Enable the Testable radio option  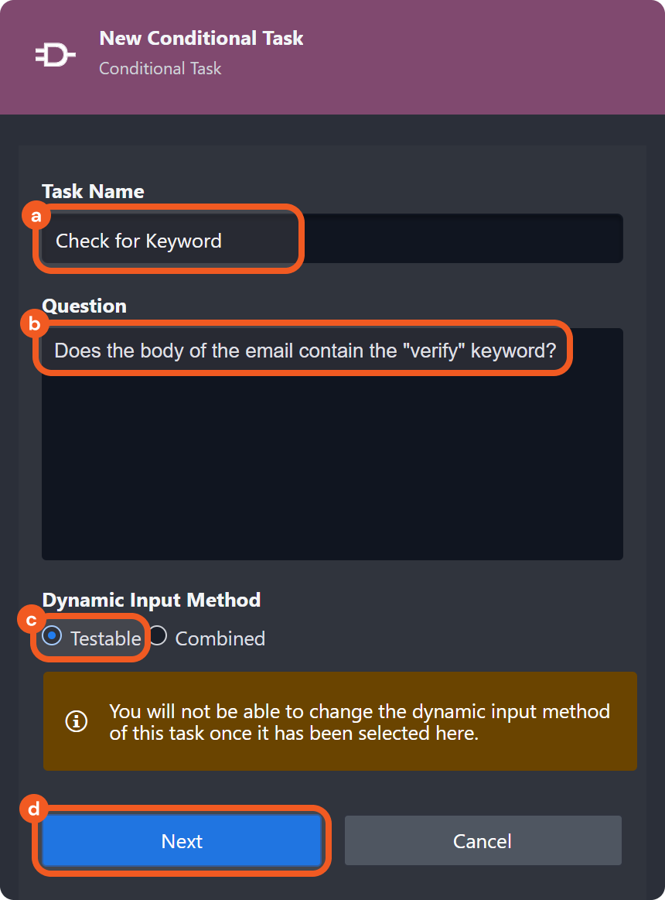51,636
